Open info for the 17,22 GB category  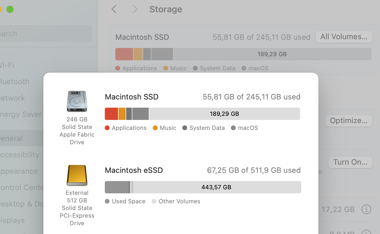click(366, 209)
